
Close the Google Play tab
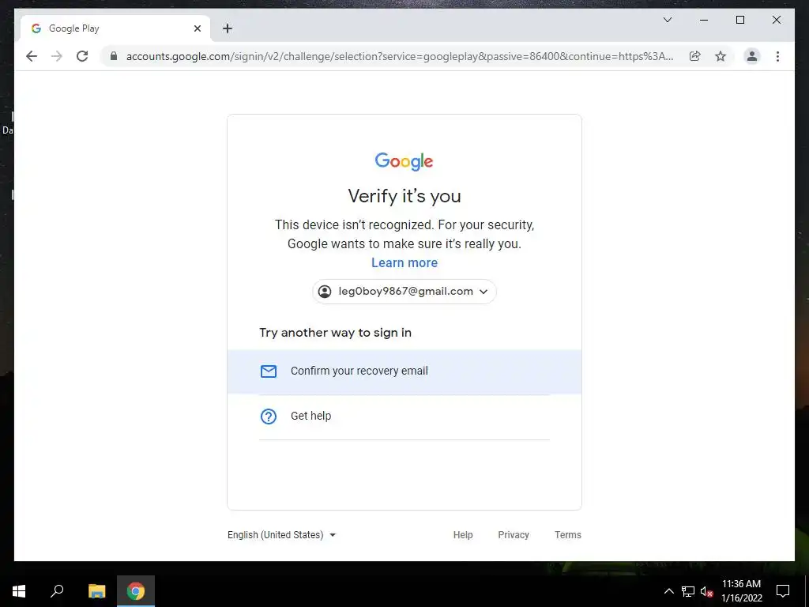click(197, 28)
